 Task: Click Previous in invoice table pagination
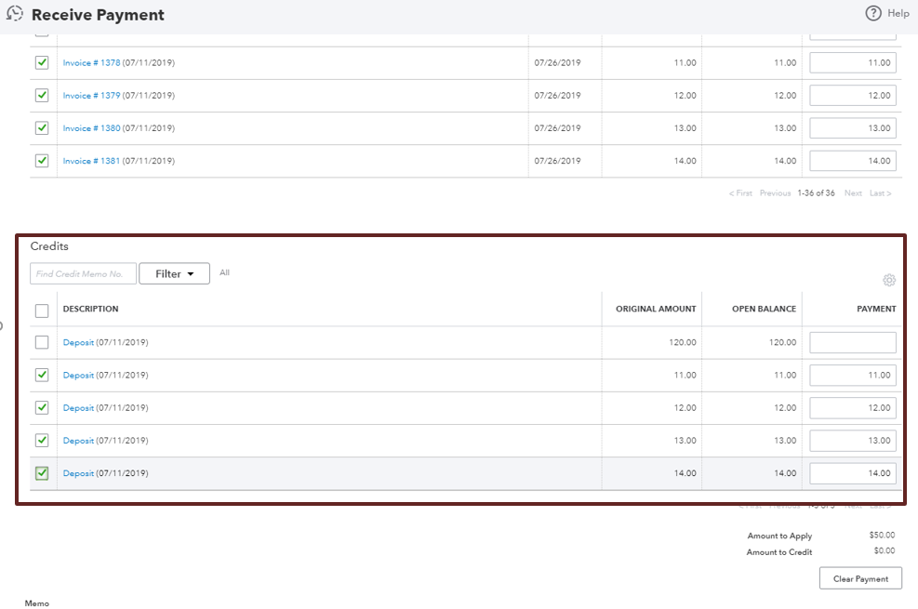[775, 193]
